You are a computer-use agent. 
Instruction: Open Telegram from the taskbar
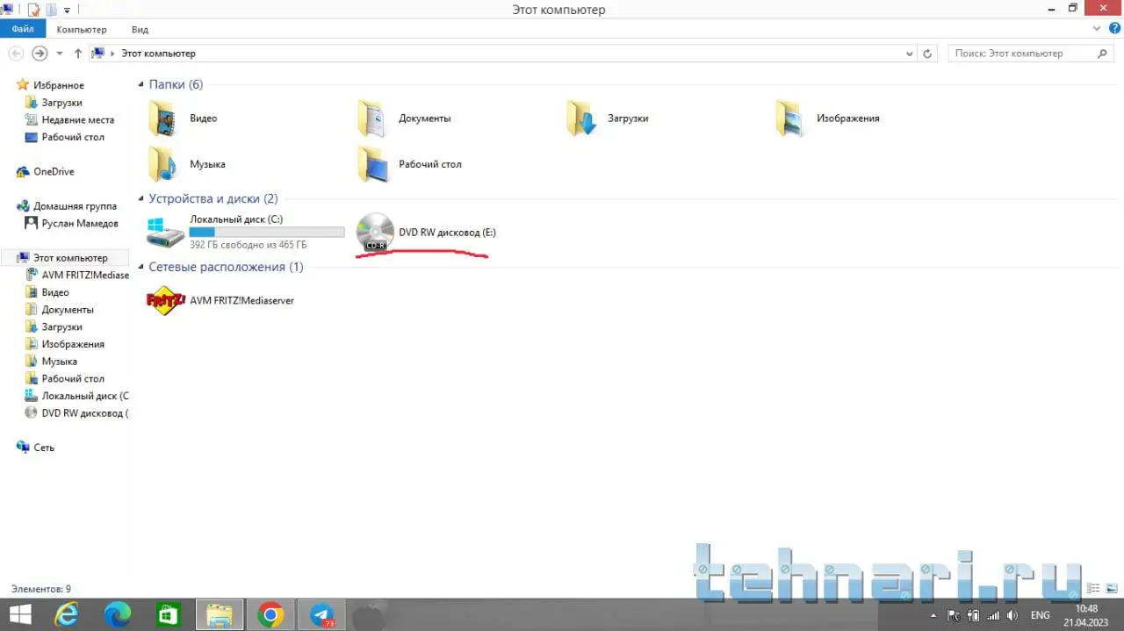tap(321, 614)
